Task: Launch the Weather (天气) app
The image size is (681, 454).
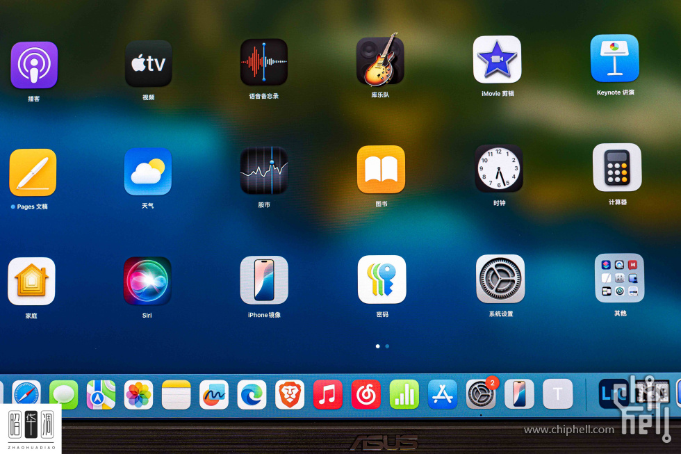Action: point(148,171)
